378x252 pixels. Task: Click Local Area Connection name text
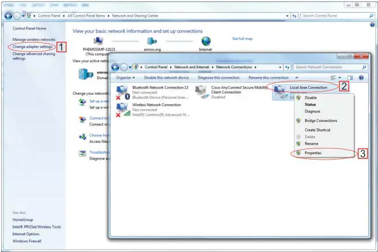308,87
